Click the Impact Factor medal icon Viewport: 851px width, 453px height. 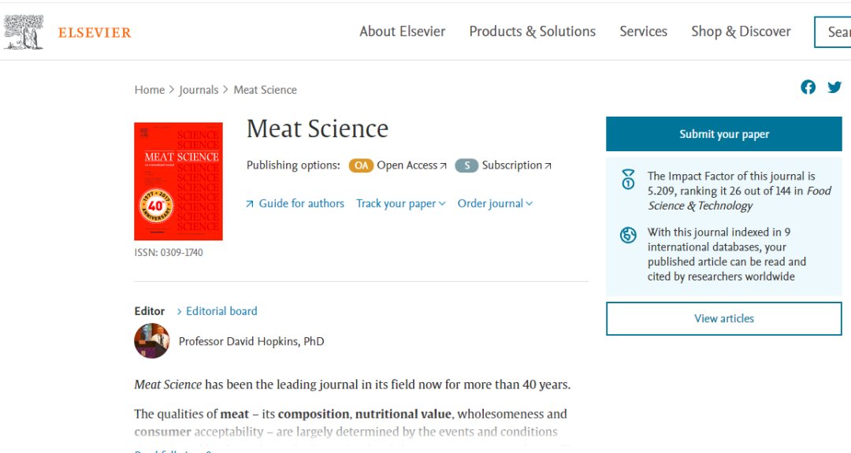[628, 179]
